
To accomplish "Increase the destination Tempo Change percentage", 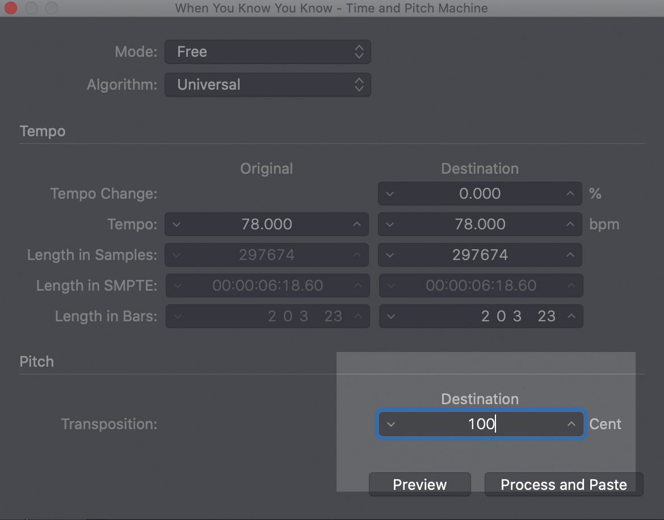I will [x=570, y=194].
